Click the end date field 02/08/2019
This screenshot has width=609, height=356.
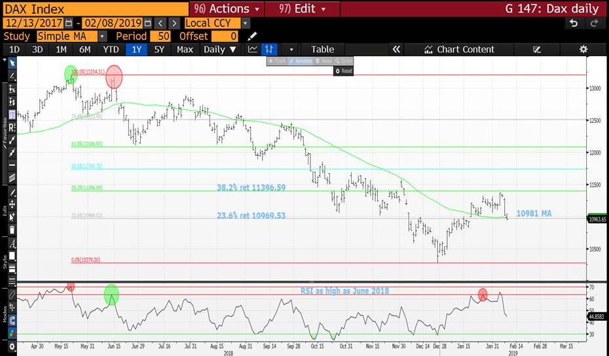pyautogui.click(x=112, y=23)
